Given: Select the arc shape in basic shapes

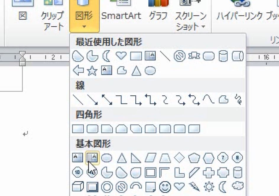Looking at the screenshot, I should [136, 187].
